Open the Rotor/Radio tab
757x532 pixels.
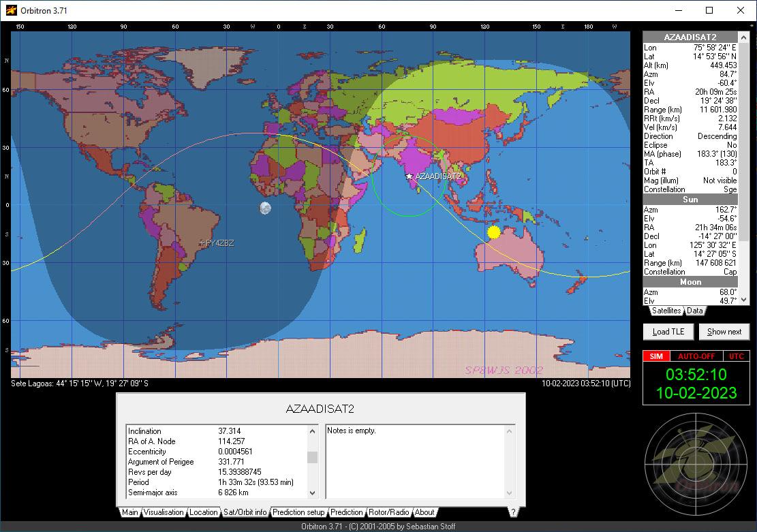(388, 512)
